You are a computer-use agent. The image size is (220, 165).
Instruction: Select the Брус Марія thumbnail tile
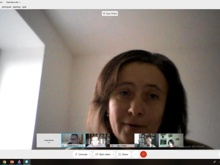click(x=122, y=140)
